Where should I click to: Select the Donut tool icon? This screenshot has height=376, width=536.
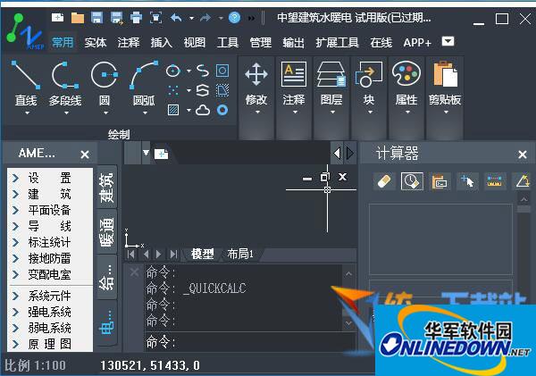(x=222, y=110)
